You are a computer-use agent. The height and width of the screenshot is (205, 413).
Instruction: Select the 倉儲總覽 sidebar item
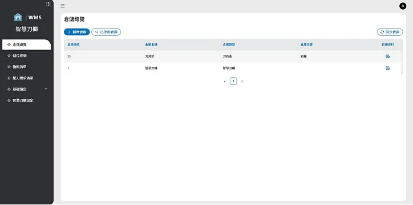coord(26,44)
